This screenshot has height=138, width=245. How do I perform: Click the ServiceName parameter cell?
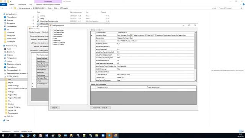click(x=106, y=38)
